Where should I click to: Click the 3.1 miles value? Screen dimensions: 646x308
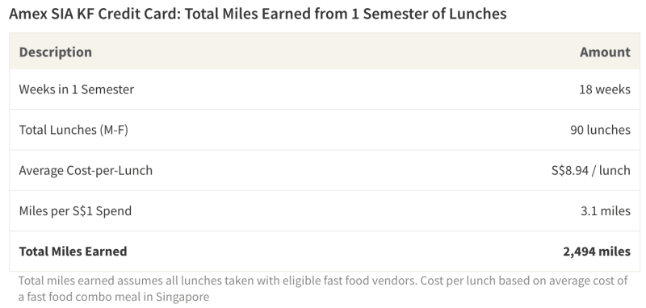point(605,211)
